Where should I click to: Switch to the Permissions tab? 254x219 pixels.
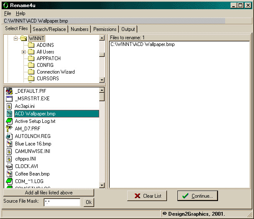click(105, 29)
